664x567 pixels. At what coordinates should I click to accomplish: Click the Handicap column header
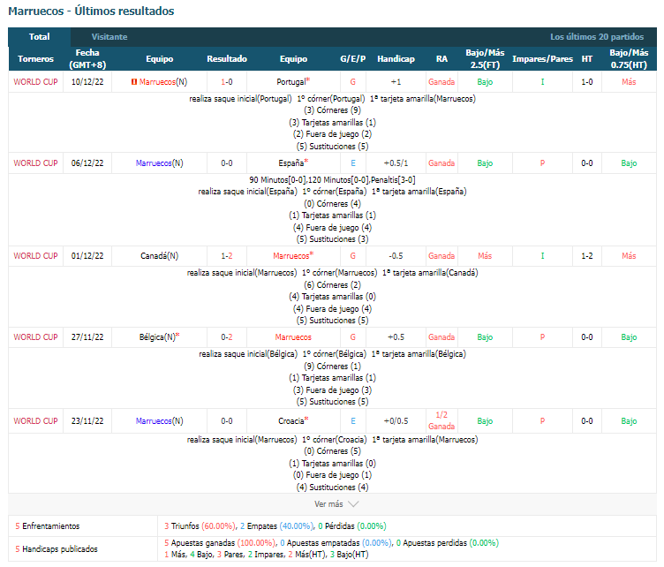click(x=396, y=59)
